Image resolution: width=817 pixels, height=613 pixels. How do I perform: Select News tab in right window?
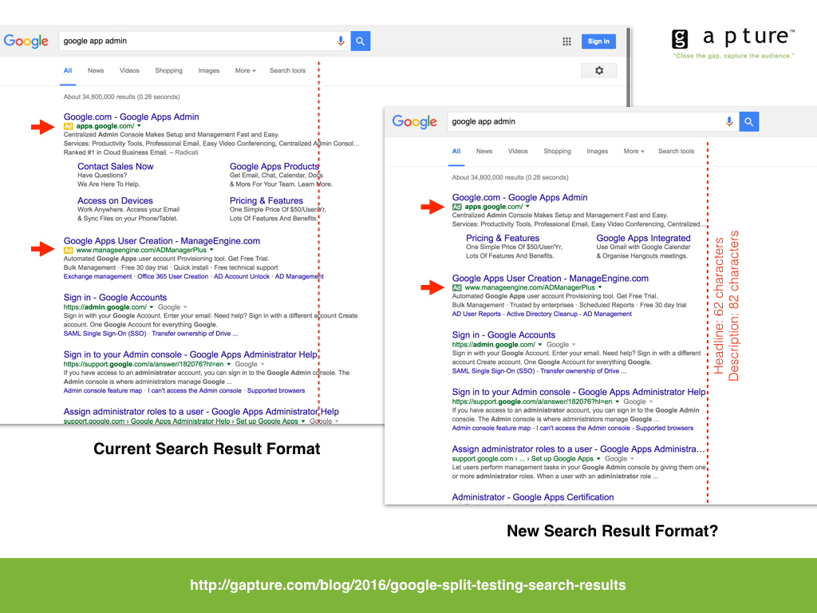(x=484, y=151)
